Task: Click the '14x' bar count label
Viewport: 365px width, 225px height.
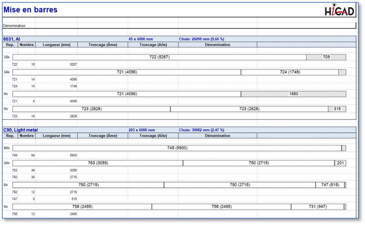Action: pos(7,72)
